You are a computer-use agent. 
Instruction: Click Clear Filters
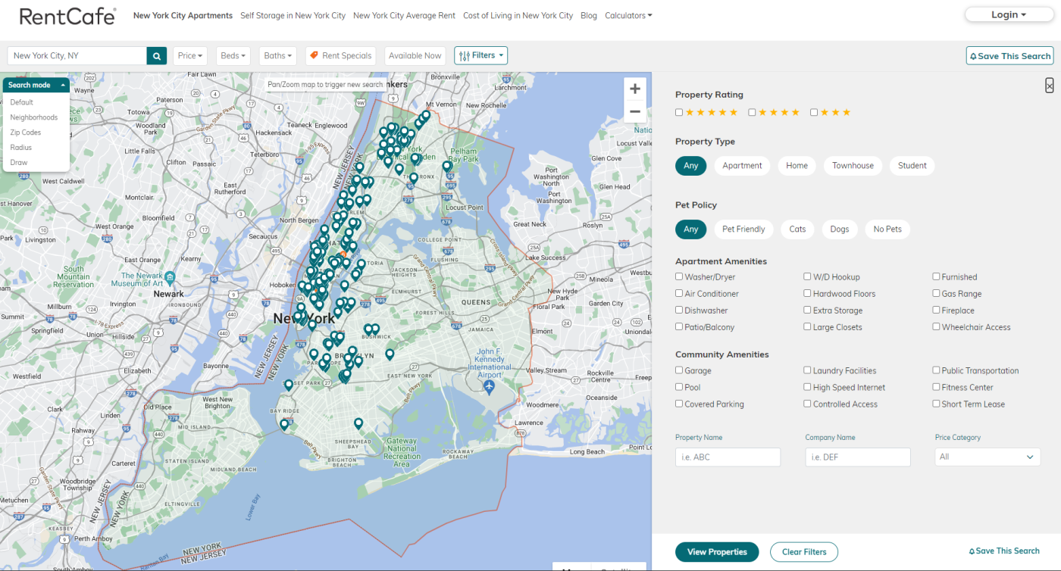[803, 551]
